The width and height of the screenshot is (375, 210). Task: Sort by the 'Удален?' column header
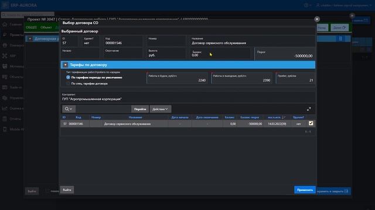click(x=298, y=117)
